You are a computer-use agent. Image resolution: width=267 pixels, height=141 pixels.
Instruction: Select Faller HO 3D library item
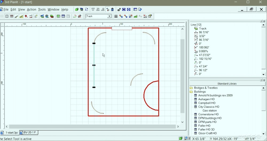point(206,130)
